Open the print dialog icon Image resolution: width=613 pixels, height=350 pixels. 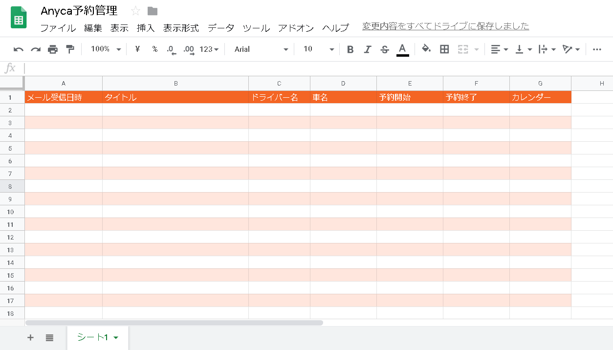[52, 49]
